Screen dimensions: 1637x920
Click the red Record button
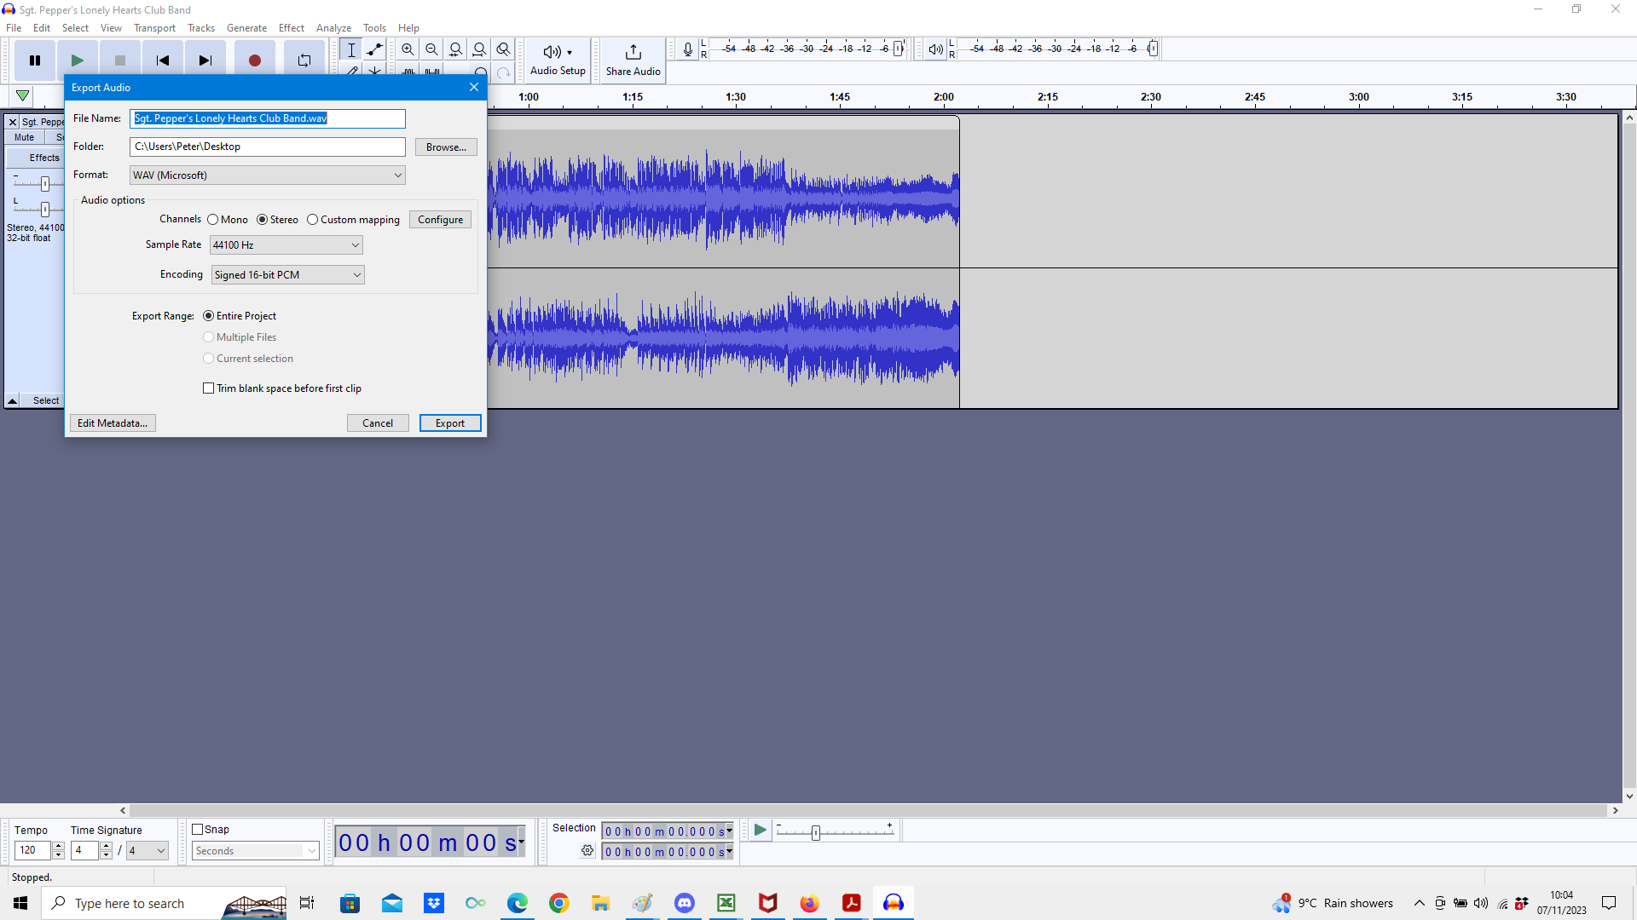point(254,58)
